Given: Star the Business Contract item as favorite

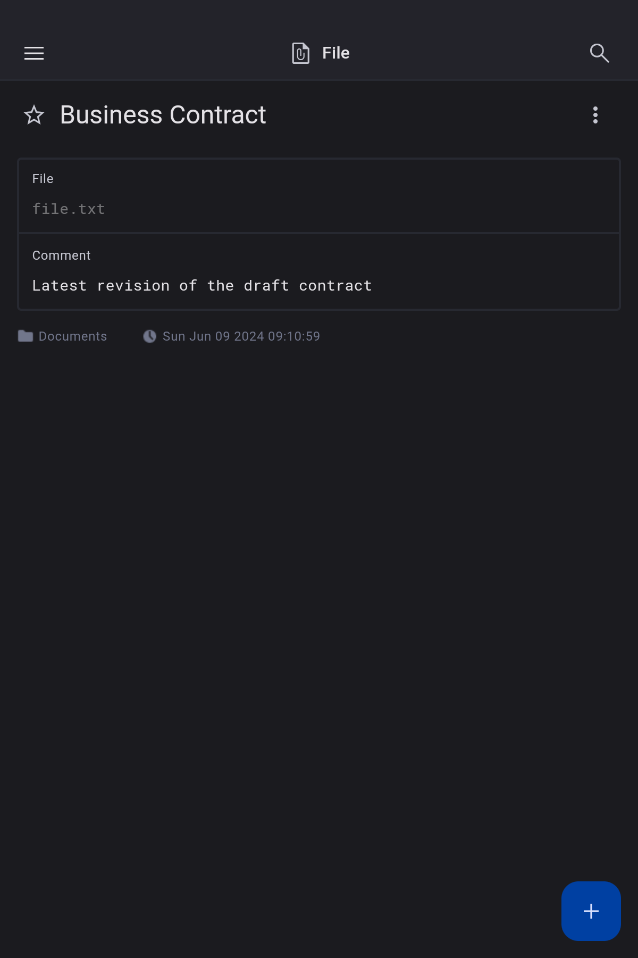Looking at the screenshot, I should pyautogui.click(x=34, y=115).
